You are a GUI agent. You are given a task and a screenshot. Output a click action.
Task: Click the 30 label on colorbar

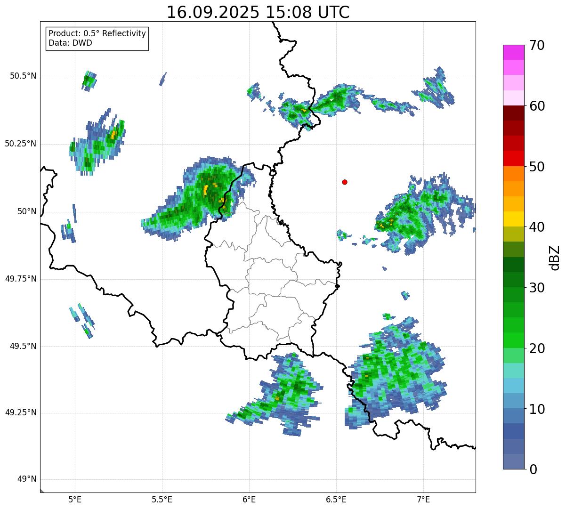[x=536, y=288]
